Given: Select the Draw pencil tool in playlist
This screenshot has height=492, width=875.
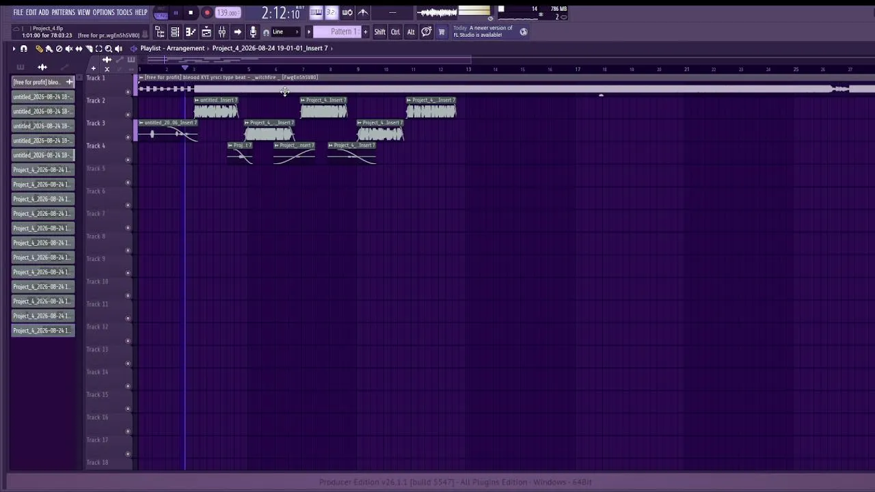Looking at the screenshot, I should [x=39, y=49].
